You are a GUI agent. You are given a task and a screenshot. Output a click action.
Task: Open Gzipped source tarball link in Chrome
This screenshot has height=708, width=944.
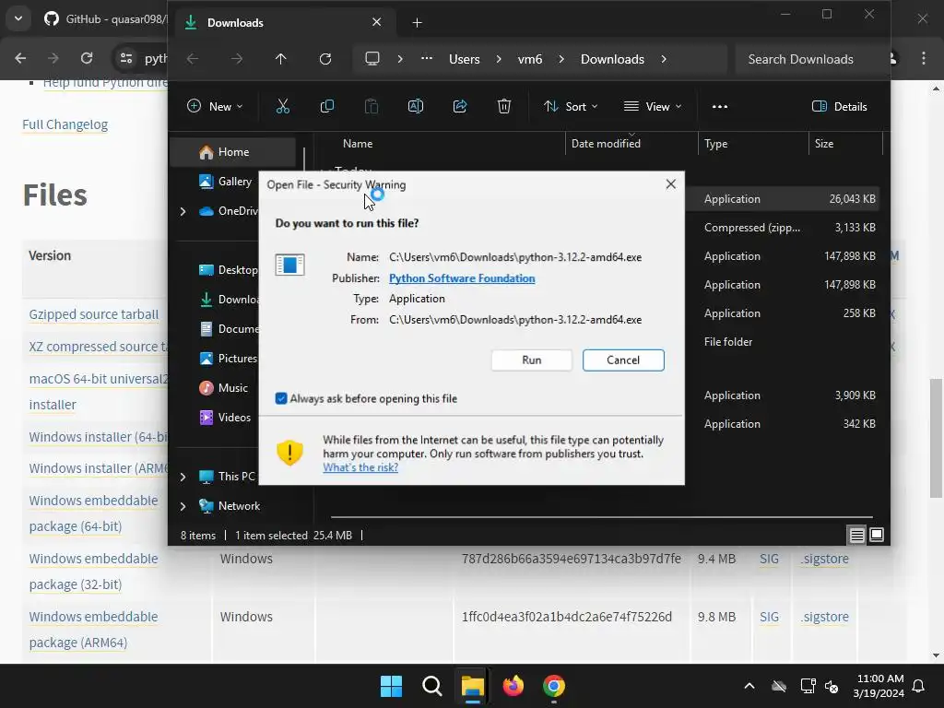pos(94,314)
